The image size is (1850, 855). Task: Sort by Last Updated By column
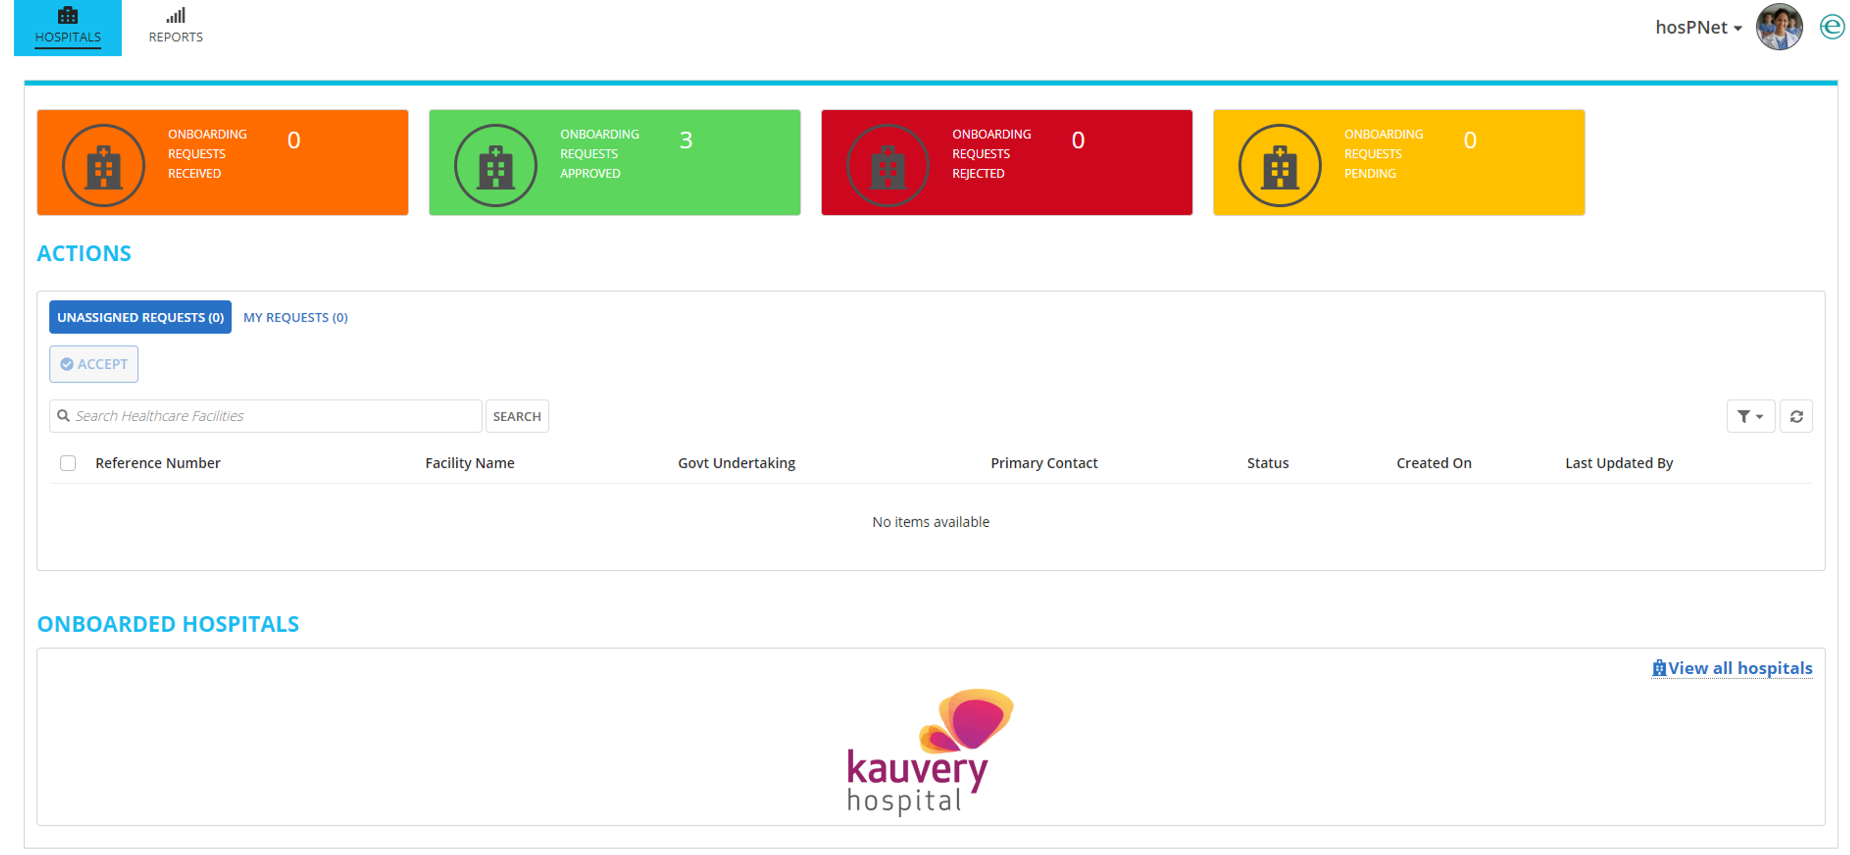[x=1619, y=463]
